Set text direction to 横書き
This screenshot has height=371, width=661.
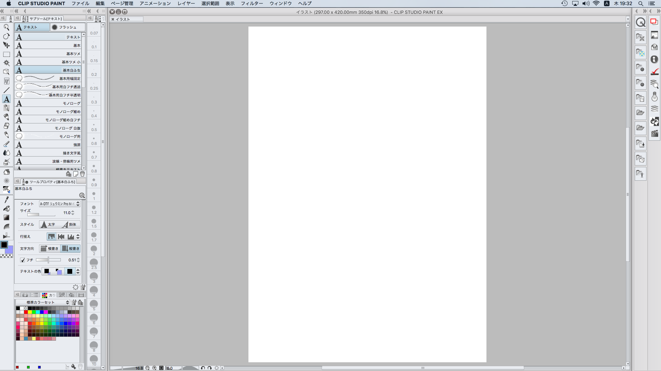[x=49, y=249]
